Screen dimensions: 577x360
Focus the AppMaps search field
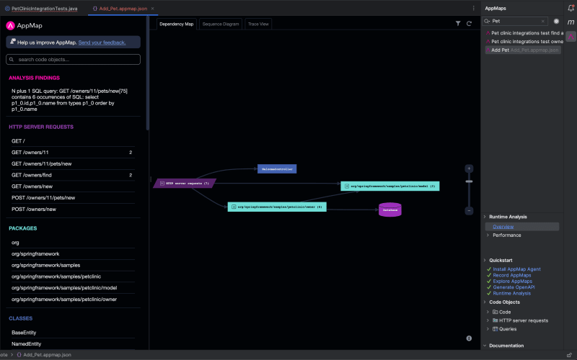click(515, 22)
